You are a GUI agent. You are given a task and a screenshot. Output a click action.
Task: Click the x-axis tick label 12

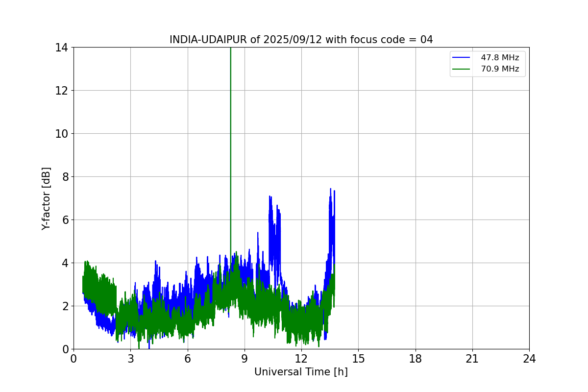click(301, 359)
